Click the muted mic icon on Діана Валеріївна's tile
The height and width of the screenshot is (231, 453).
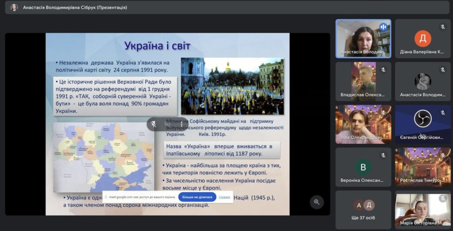pos(443,27)
